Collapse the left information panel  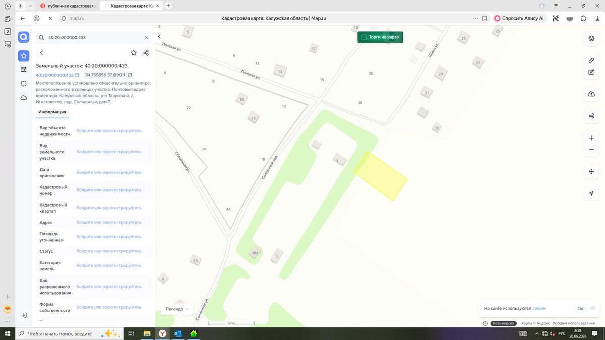coord(159,37)
